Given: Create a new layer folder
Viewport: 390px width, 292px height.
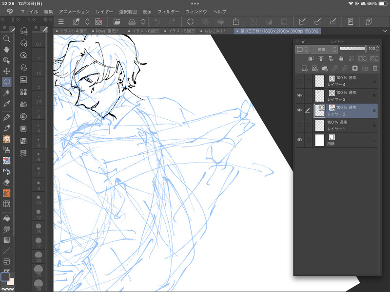Looking at the screenshot, I should [x=324, y=68].
